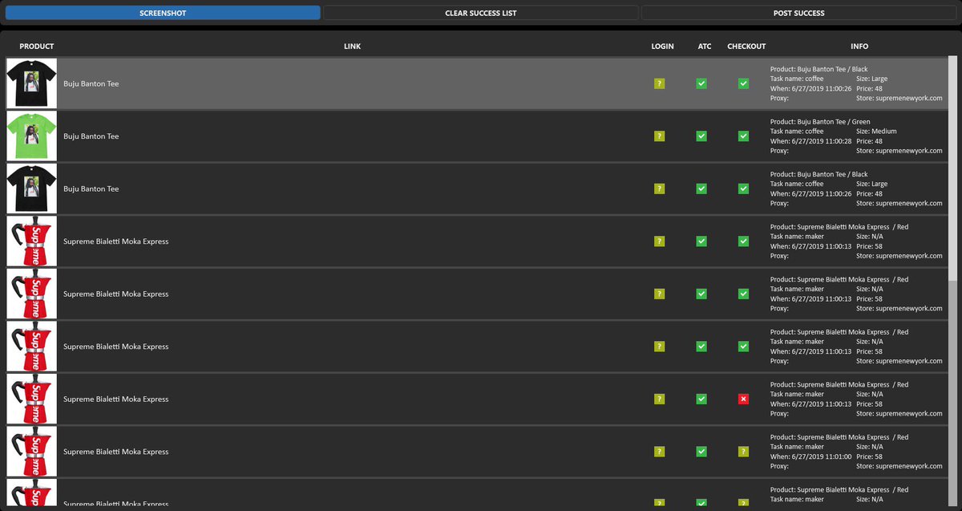The image size is (962, 511).
Task: Click the ATC column header
Action: pyautogui.click(x=705, y=47)
